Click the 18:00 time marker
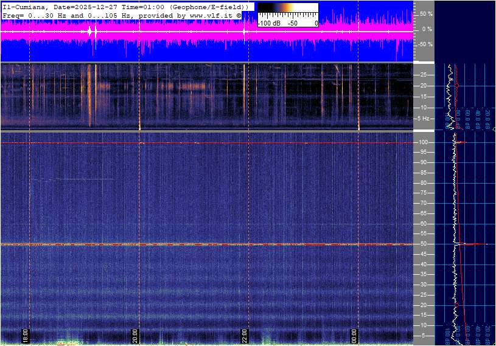Viewport: 496px width, 346px height. click(26, 336)
